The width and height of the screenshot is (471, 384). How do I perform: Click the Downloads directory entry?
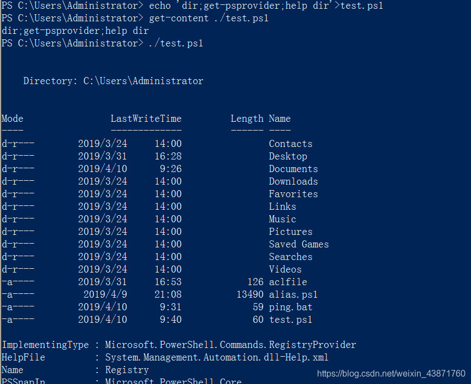(293, 181)
